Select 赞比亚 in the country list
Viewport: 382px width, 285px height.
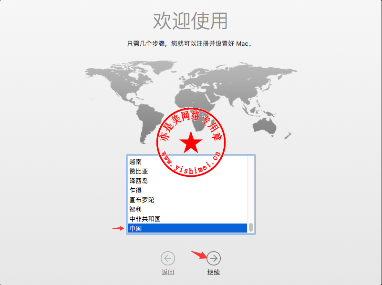click(187, 172)
